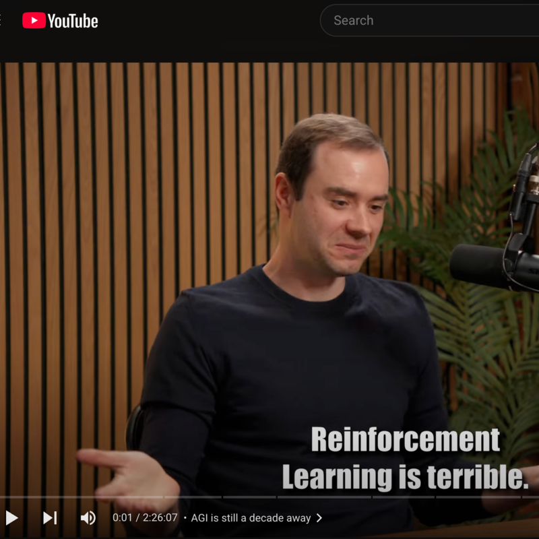Open the 'AGI is still a decade away' chapter title
This screenshot has height=539, width=539.
point(251,518)
